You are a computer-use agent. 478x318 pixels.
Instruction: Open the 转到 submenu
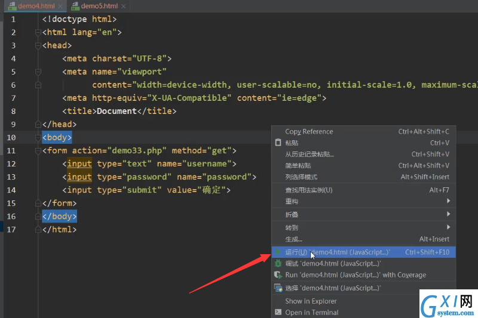coord(364,228)
